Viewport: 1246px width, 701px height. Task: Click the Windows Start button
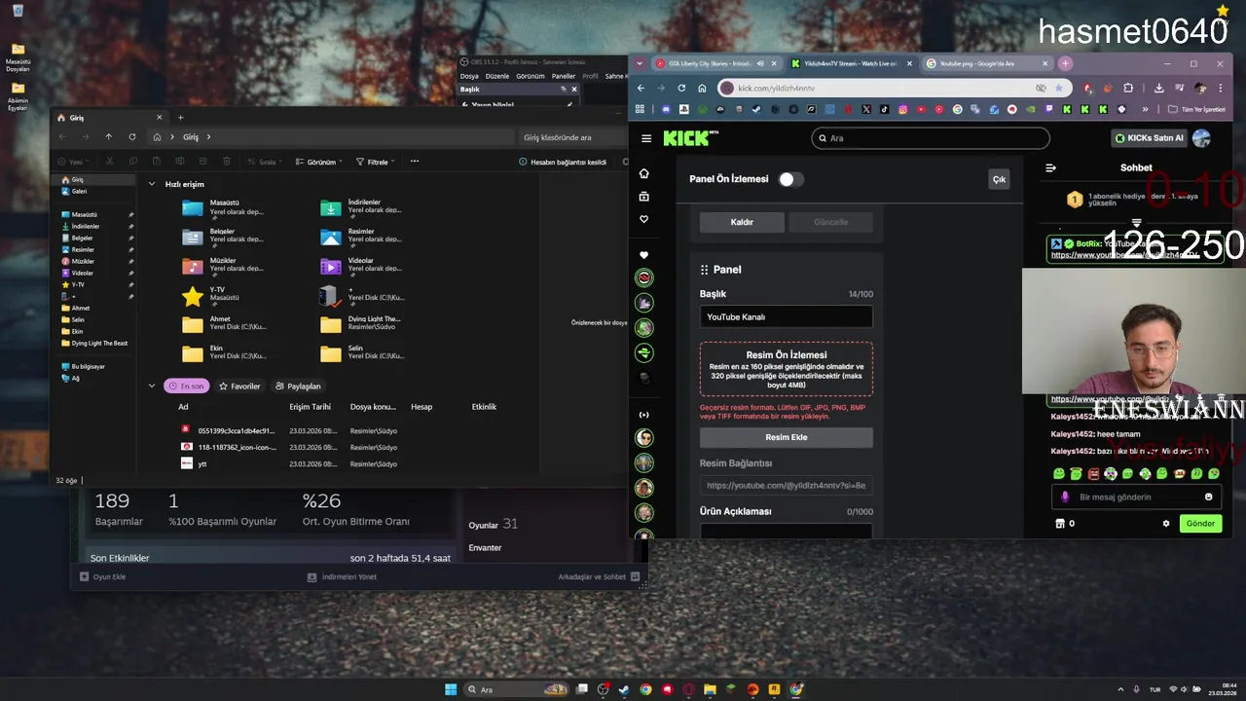click(x=451, y=689)
